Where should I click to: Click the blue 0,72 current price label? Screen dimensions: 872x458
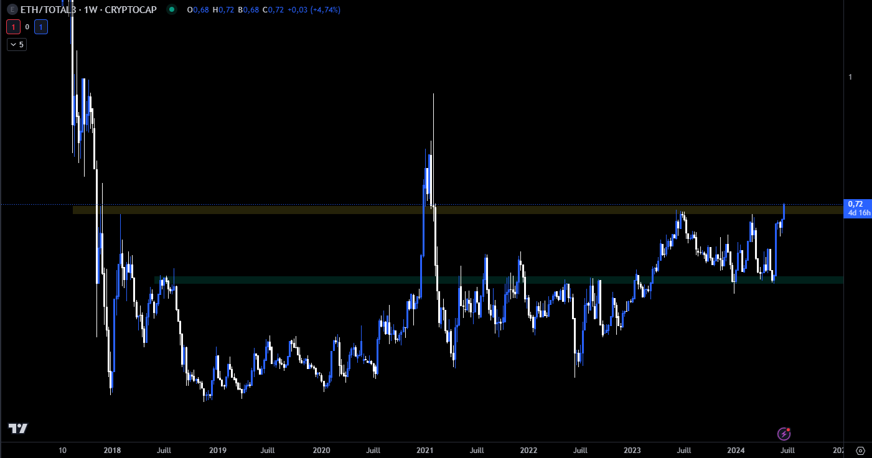click(859, 208)
